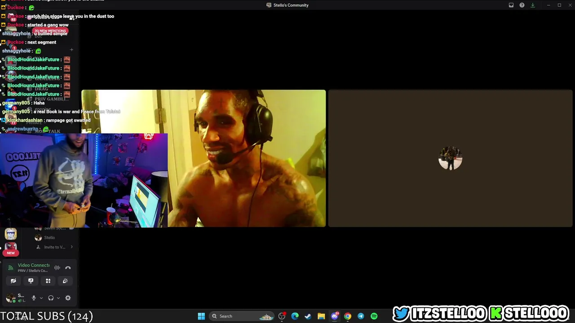Open Spotify from the taskbar
The width and height of the screenshot is (575, 323).
pos(374,316)
